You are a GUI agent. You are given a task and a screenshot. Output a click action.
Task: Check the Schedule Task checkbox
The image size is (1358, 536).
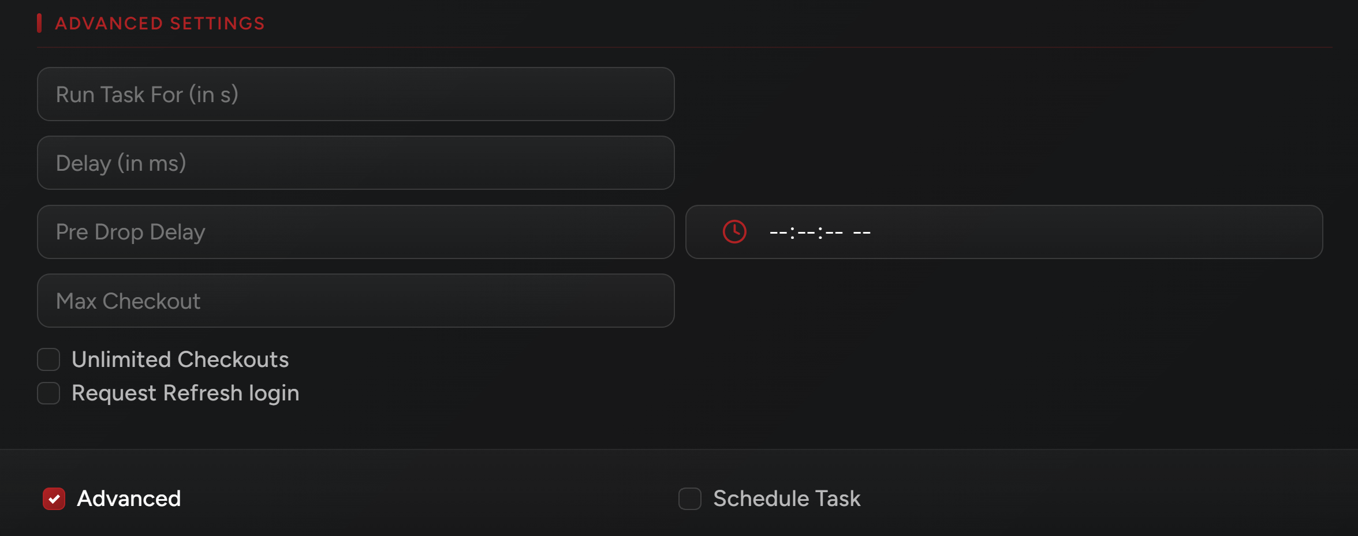(690, 498)
